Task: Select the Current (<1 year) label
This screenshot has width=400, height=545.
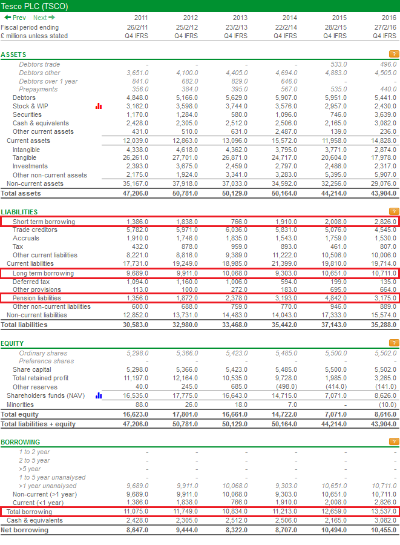Action: click(x=38, y=503)
